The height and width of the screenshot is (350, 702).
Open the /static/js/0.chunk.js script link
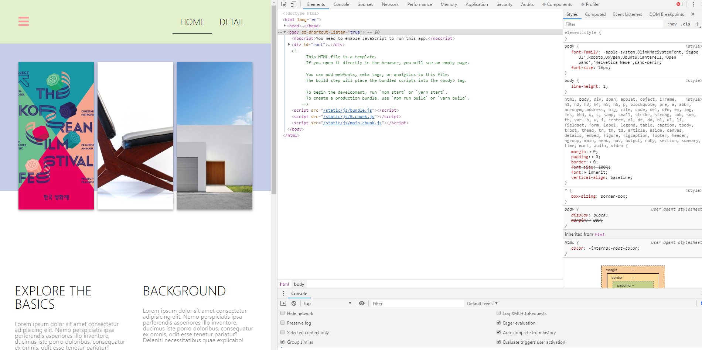(x=349, y=117)
